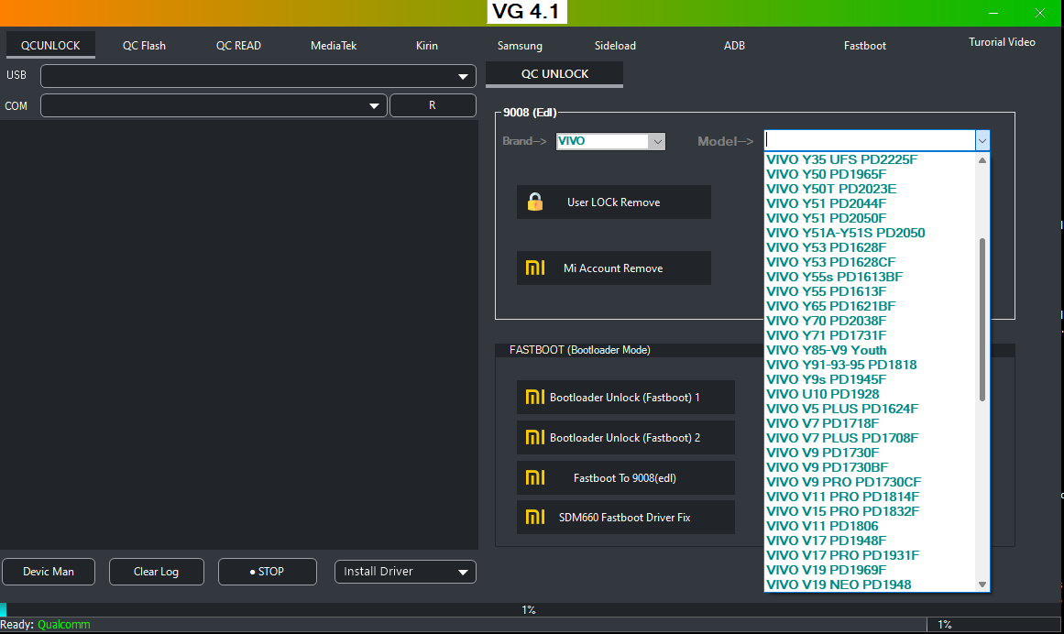Select VIVO Y51 PD2044F from the model list

coord(826,202)
